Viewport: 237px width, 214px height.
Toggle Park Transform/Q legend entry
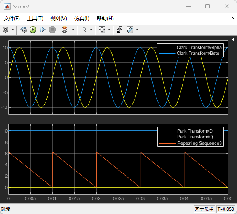click(186, 137)
